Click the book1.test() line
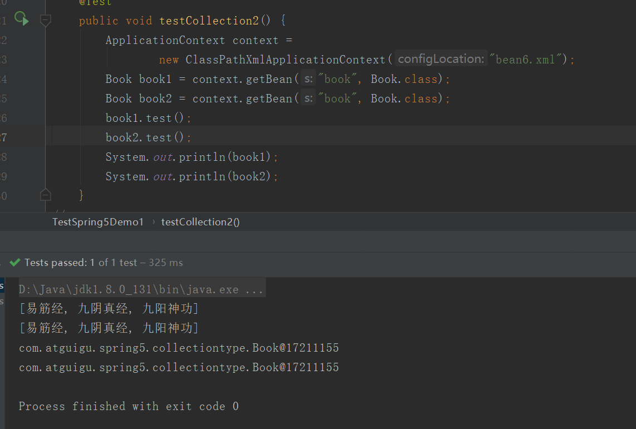 [x=148, y=118]
